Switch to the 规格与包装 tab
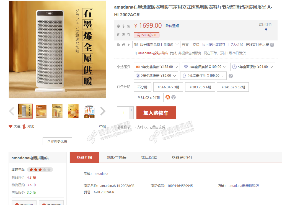This screenshot has width=282, height=205. tap(117, 157)
